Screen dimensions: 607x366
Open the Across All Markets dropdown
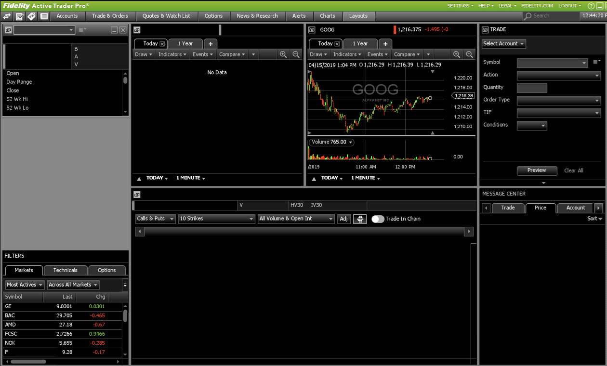73,285
